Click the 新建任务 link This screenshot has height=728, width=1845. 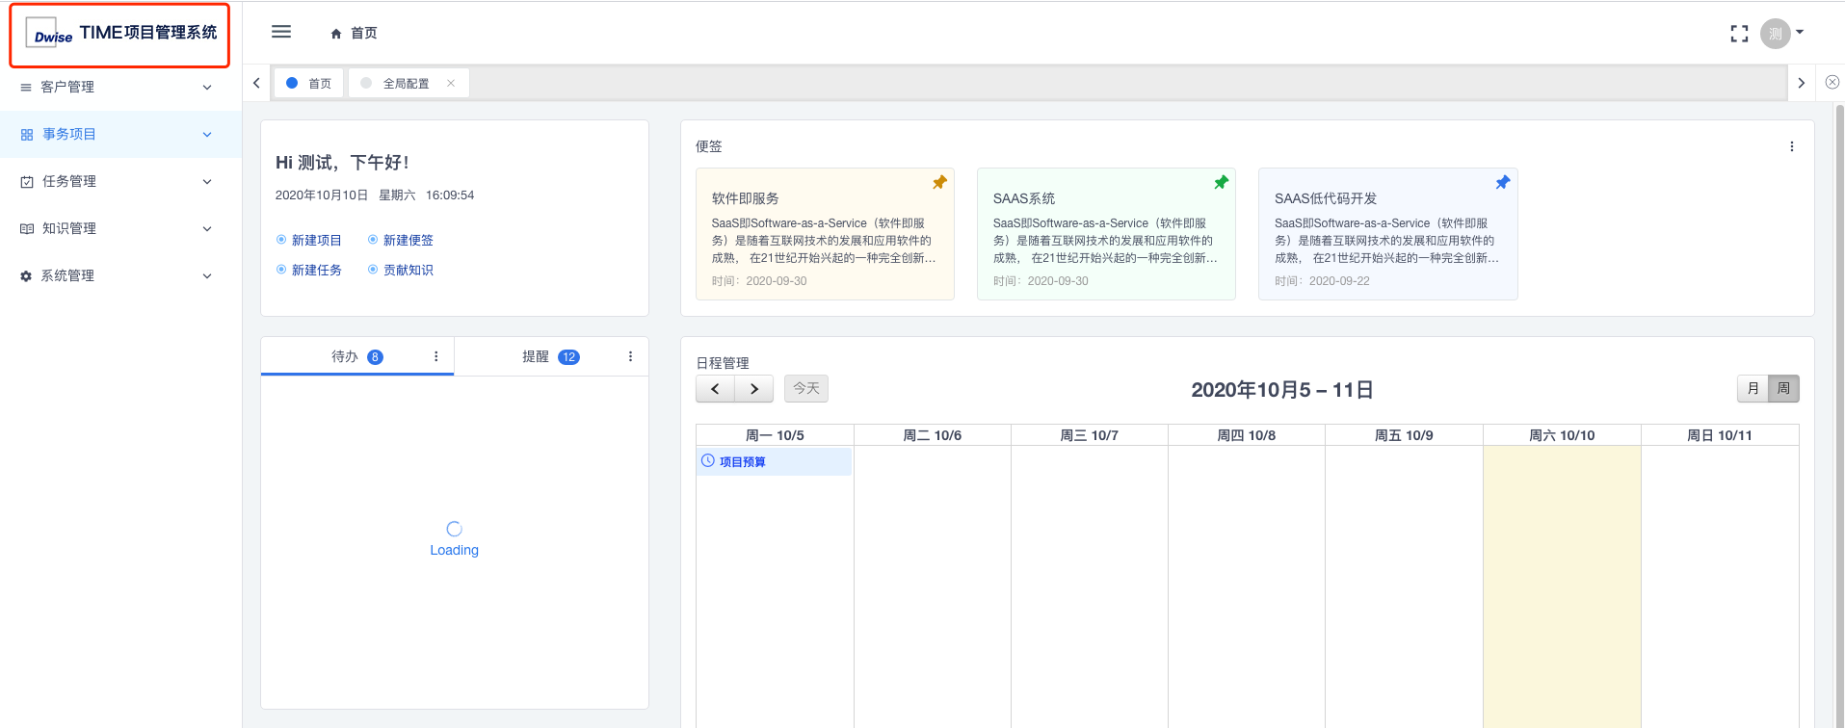[317, 271]
